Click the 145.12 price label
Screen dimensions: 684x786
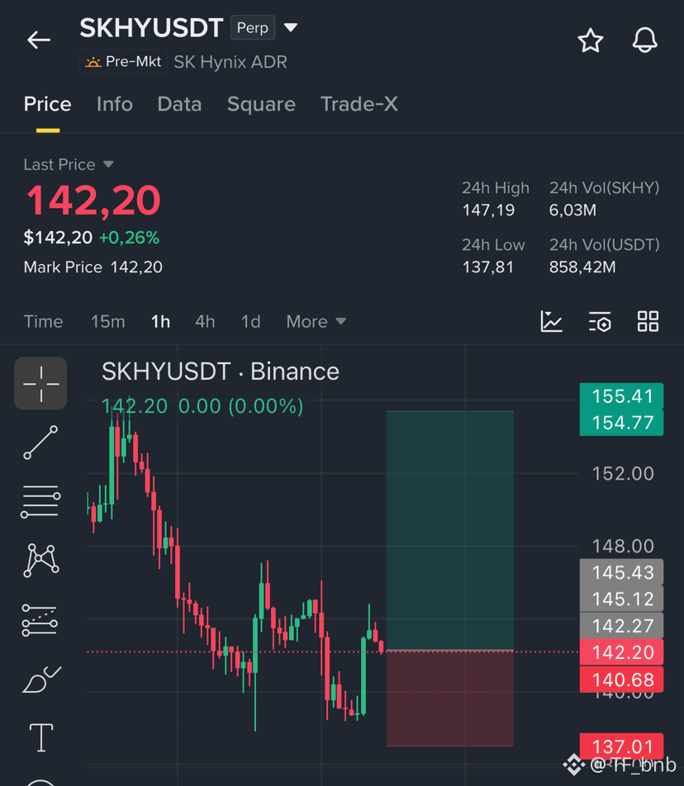[x=622, y=599]
